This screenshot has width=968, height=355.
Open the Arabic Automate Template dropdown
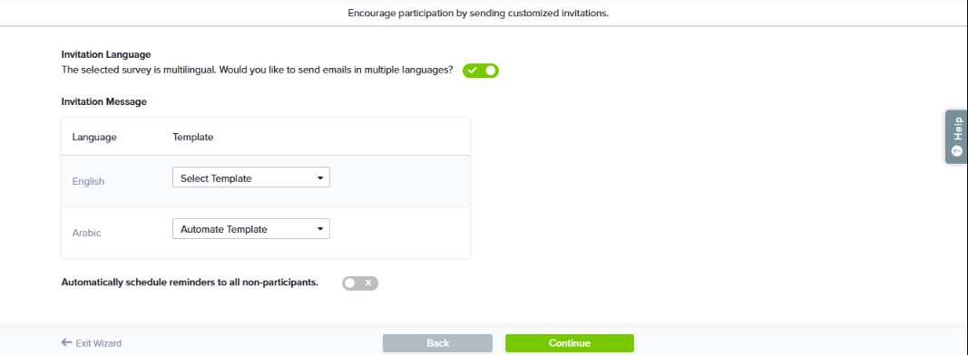tap(251, 228)
